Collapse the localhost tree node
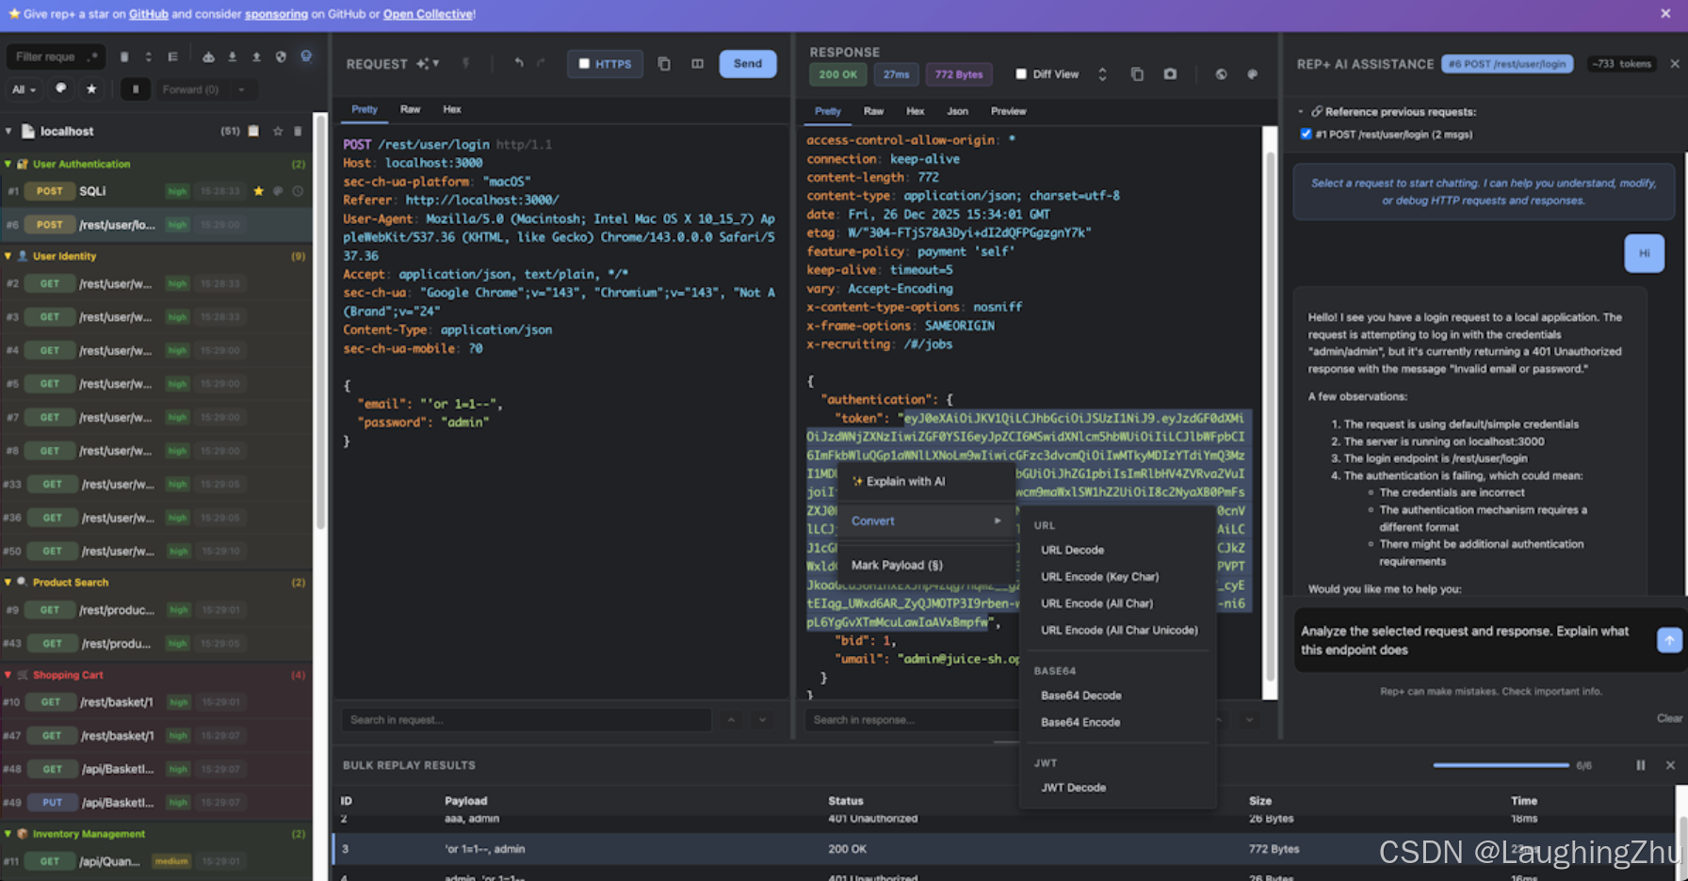Screen dimensions: 1688x881 [8, 131]
